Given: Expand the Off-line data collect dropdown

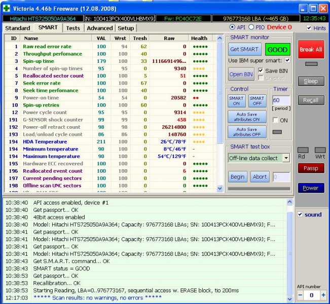Looking at the screenshot, I should 285,158.
